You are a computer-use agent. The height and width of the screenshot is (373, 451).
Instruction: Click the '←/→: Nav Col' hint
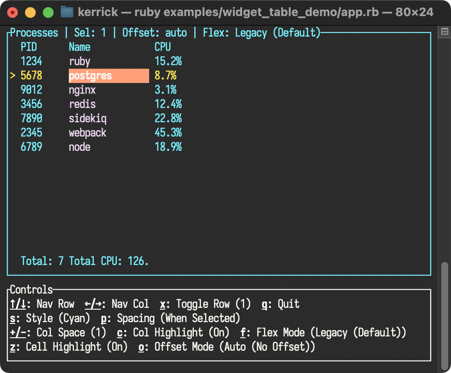click(x=117, y=304)
